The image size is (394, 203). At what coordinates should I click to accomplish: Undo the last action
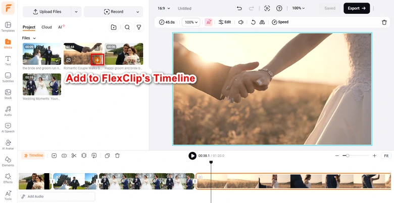pyautogui.click(x=239, y=8)
